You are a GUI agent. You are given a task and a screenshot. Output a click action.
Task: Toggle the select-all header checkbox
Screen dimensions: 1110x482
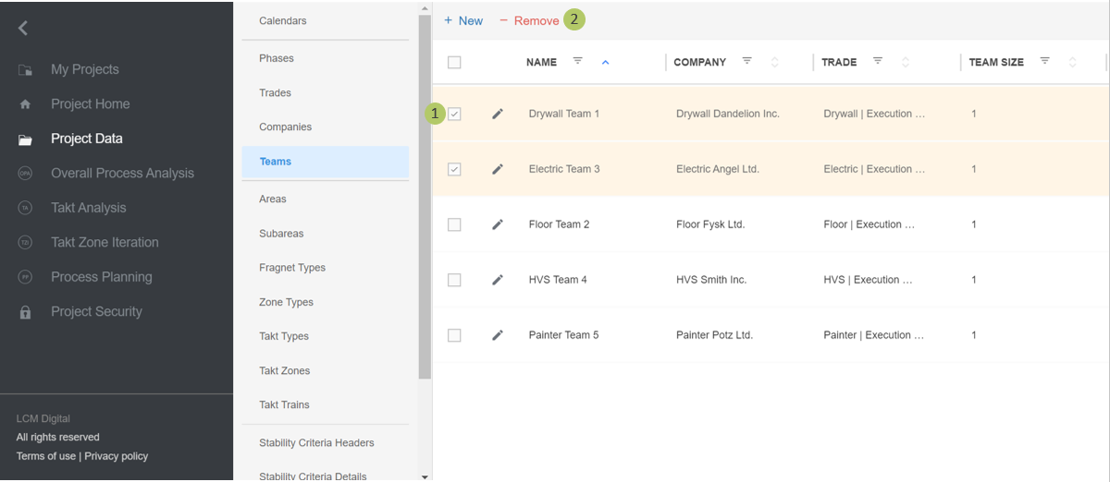[454, 63]
